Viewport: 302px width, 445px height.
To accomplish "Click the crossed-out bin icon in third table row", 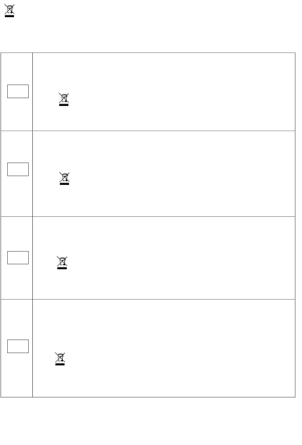I will (62, 263).
